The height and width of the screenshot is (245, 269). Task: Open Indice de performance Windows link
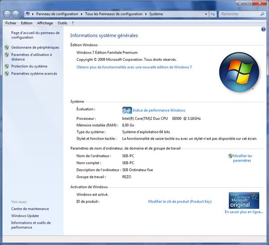[159, 110]
